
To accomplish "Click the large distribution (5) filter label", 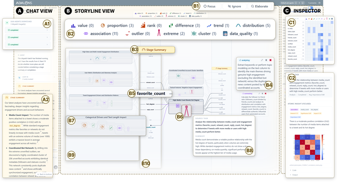I will pyautogui.click(x=256, y=26).
